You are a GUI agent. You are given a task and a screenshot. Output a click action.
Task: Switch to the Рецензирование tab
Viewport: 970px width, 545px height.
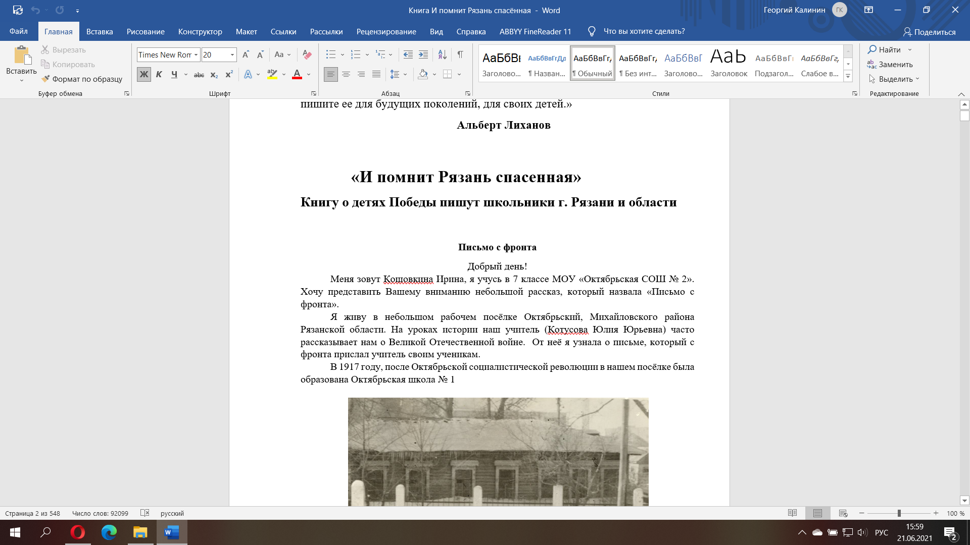point(386,31)
